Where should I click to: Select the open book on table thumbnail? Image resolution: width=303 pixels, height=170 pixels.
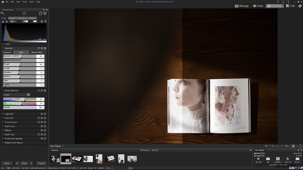click(x=77, y=159)
